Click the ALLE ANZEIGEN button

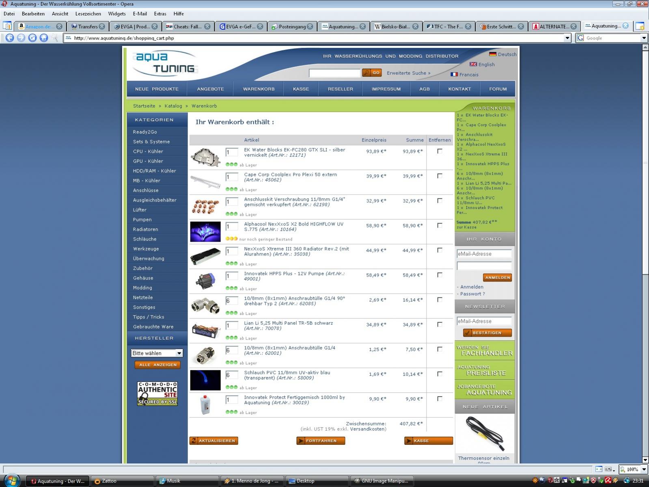[x=157, y=365]
